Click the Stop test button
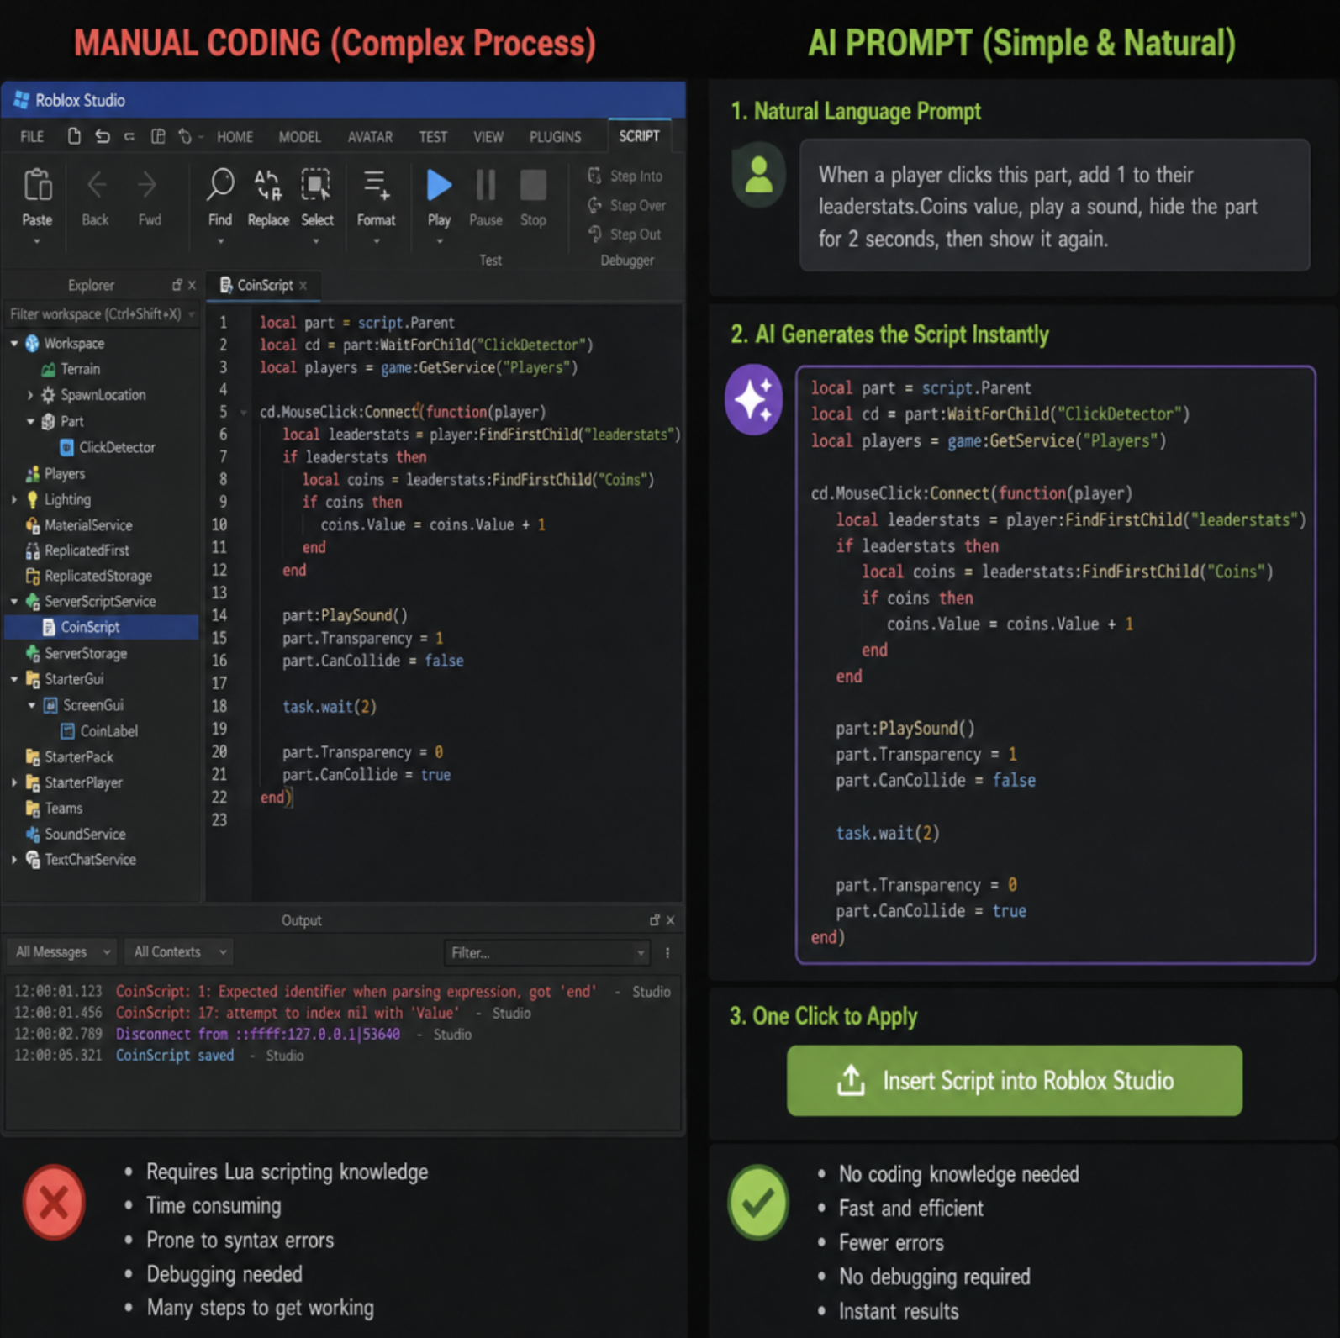The height and width of the screenshot is (1338, 1340). click(533, 185)
